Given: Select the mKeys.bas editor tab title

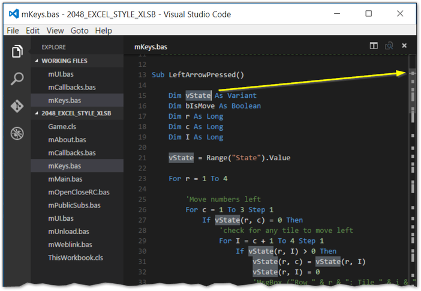Looking at the screenshot, I should click(151, 47).
